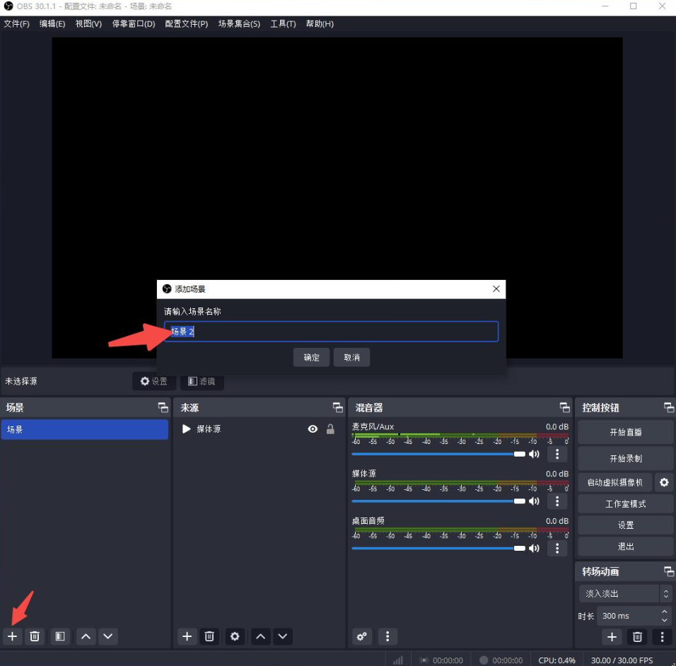Viewport: 676px width, 666px height.
Task: Delete the selected scene with trash icon
Action: coord(35,636)
